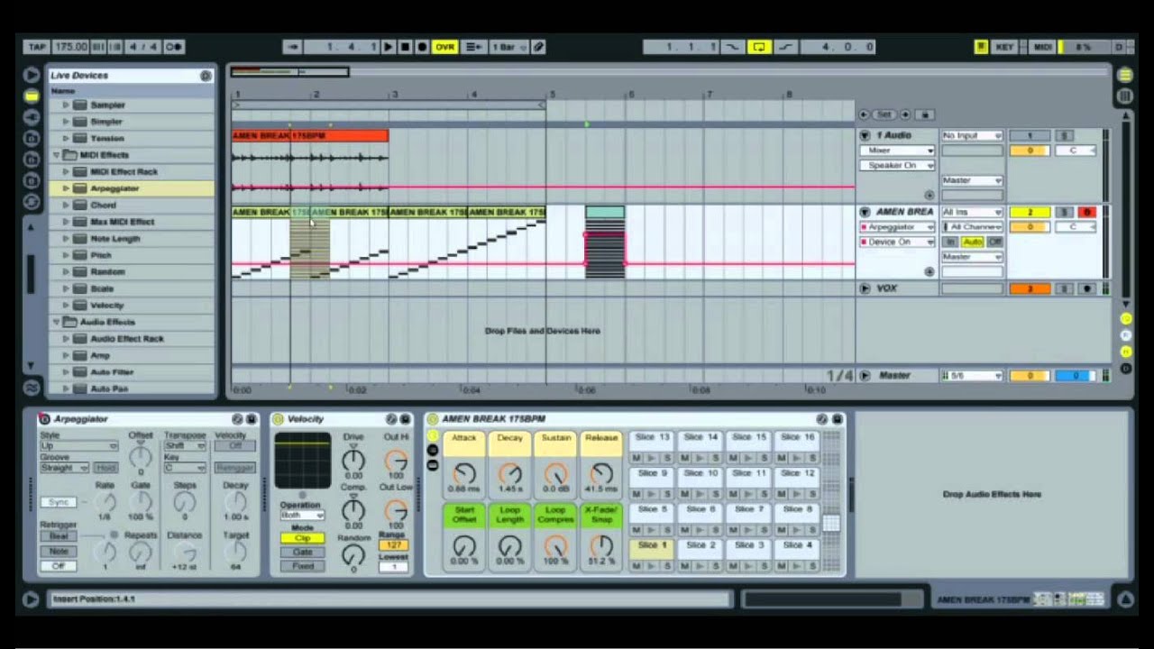This screenshot has width=1154, height=649.
Task: Open the Speaker On chooser
Action: click(x=898, y=166)
